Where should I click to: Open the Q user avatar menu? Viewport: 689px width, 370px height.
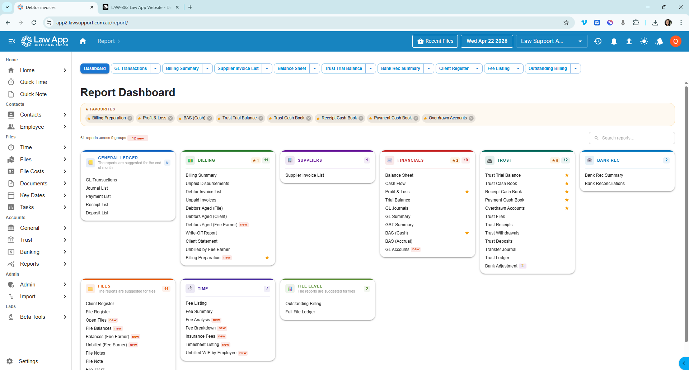tap(675, 41)
